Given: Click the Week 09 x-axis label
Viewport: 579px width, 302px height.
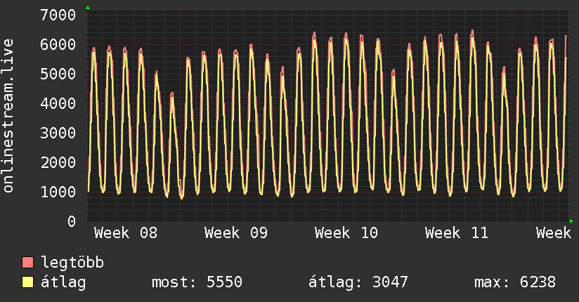Looking at the screenshot, I should click(x=236, y=233).
